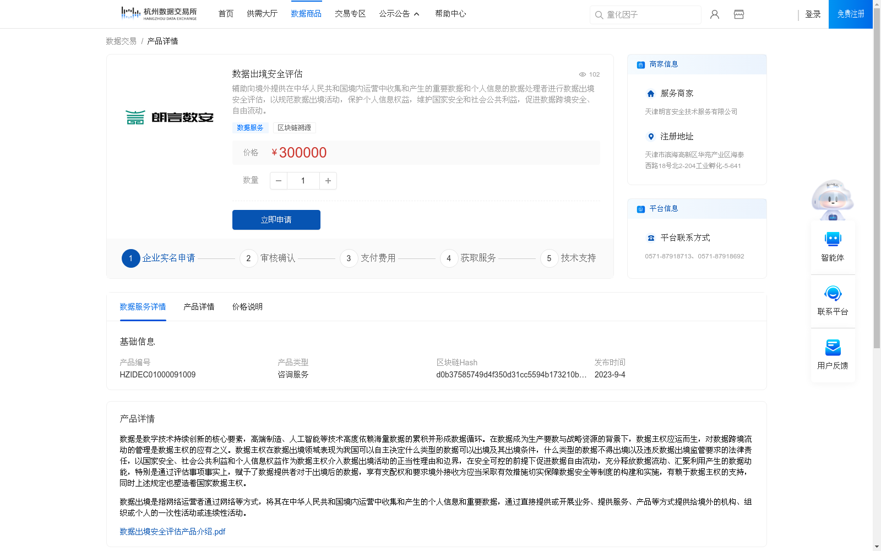Click product number HZIDEC01000091009

157,375
